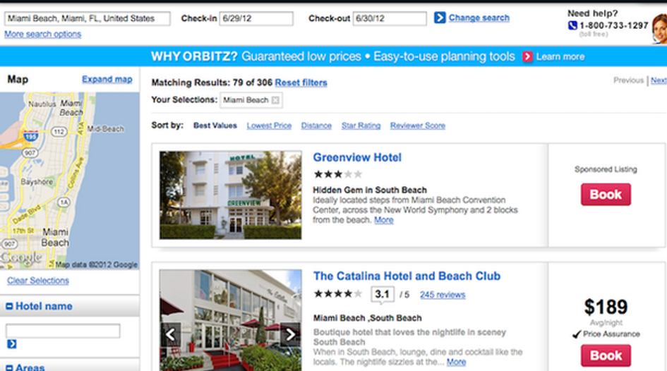Screen dimensions: 667x371
Task: Open the 245 reviews link
Action: [443, 295]
